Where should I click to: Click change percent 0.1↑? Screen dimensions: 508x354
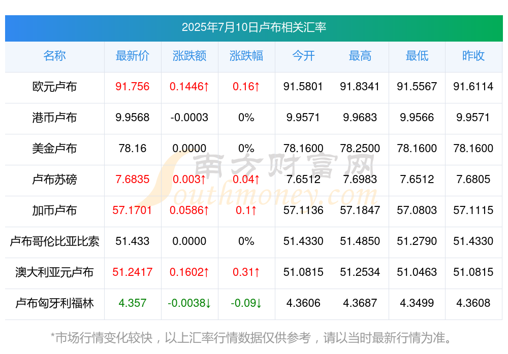246,210
